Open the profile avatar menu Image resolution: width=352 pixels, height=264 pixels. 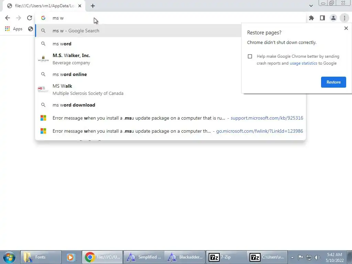[333, 18]
